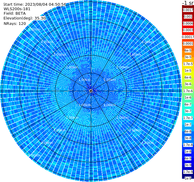
Task: Click the 1.7e-7 colorbar label
Action: (188, 118)
